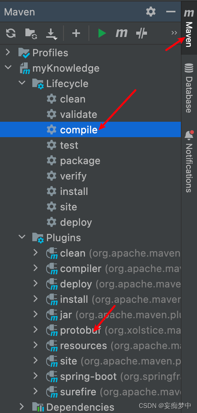Hide the Maven tool window
The height and width of the screenshot is (413, 197).
[x=171, y=12]
